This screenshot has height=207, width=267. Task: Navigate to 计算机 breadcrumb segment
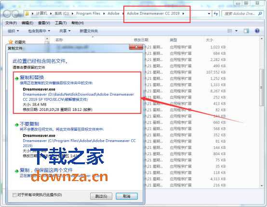(41, 13)
